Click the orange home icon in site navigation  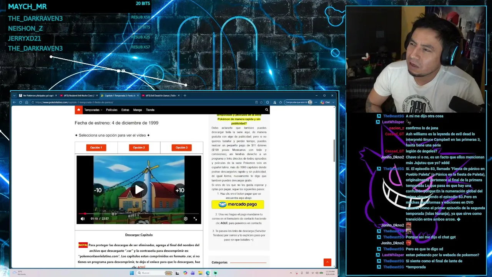point(78,110)
